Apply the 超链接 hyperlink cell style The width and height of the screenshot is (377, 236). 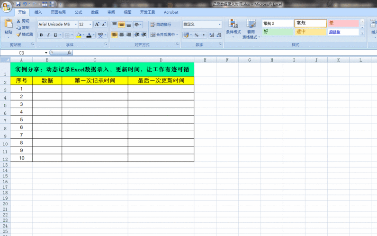tap(343, 32)
